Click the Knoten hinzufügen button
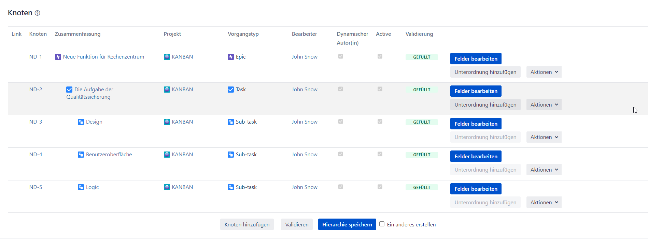This screenshot has height=239, width=648. pos(247,225)
